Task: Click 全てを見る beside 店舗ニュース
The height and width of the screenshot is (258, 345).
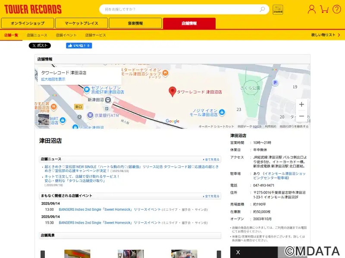Action: [x=211, y=160]
